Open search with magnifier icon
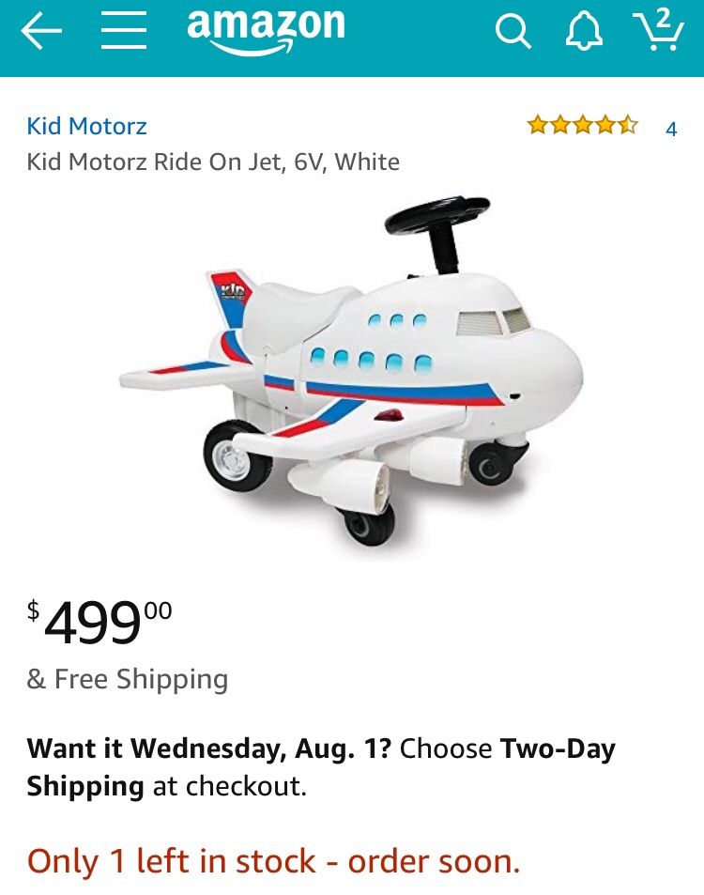 513,31
